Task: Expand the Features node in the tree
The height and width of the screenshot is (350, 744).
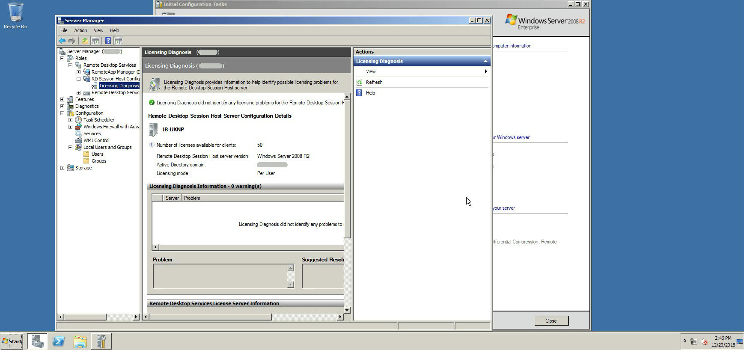Action: tap(62, 99)
